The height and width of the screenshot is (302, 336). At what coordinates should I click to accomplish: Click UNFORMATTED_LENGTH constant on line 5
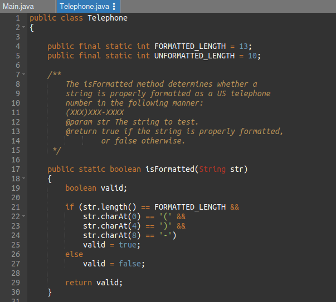(194, 56)
